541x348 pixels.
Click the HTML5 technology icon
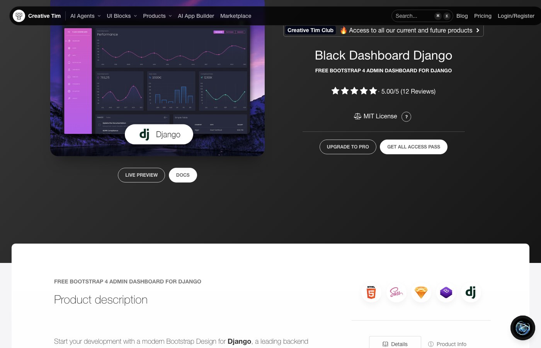tap(371, 292)
